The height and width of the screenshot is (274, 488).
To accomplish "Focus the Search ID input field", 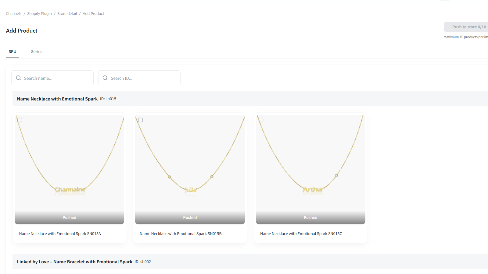I will 139,78.
